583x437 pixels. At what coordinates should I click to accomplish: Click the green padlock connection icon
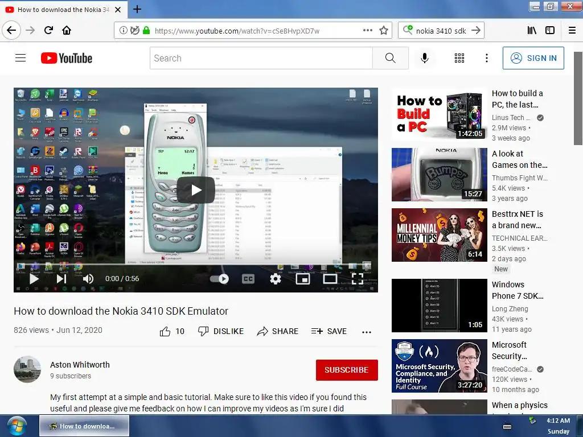146,31
